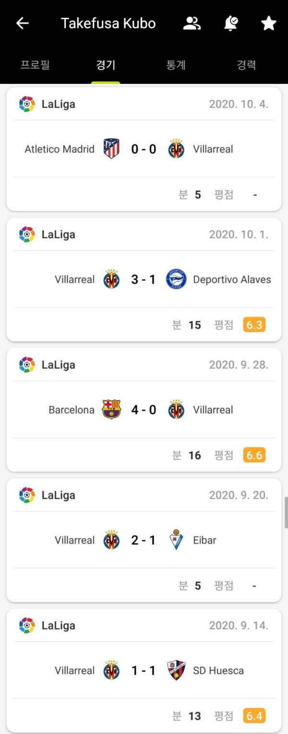Tap the Atletico Madrid club crest
Screen dimensions: 288x734
click(x=111, y=149)
